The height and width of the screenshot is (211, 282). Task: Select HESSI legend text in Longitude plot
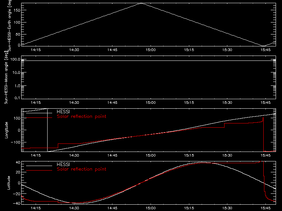click(63, 111)
